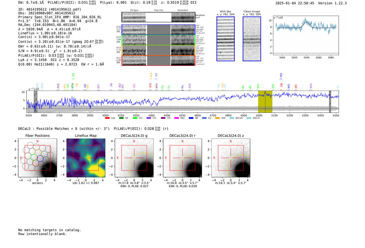Select the 'LineFlux = 1.00(±0.18)e-16' line
The height and width of the screenshot is (248, 365).
[45, 33]
